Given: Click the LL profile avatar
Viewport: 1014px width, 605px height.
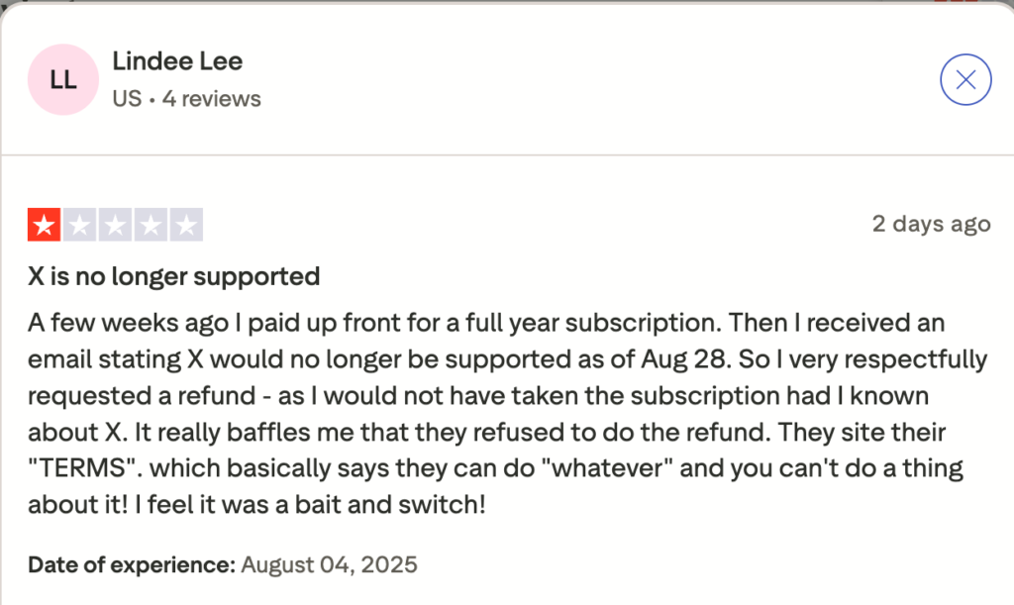Looking at the screenshot, I should [63, 80].
